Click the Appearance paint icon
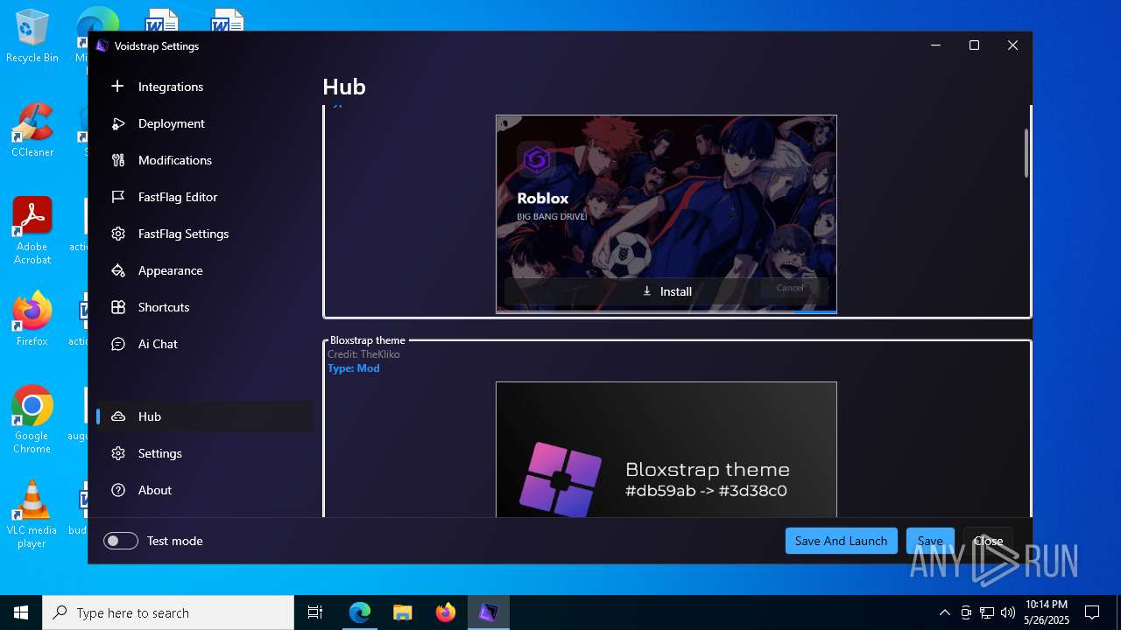The image size is (1121, 630). pos(118,270)
